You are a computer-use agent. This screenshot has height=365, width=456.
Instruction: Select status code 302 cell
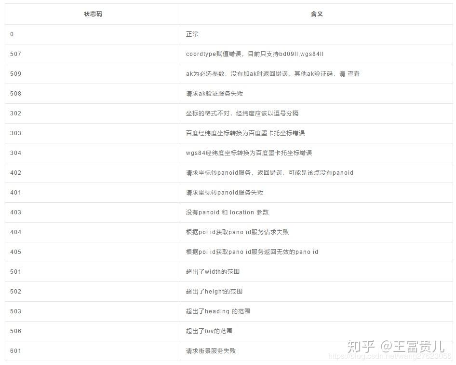tap(93, 113)
